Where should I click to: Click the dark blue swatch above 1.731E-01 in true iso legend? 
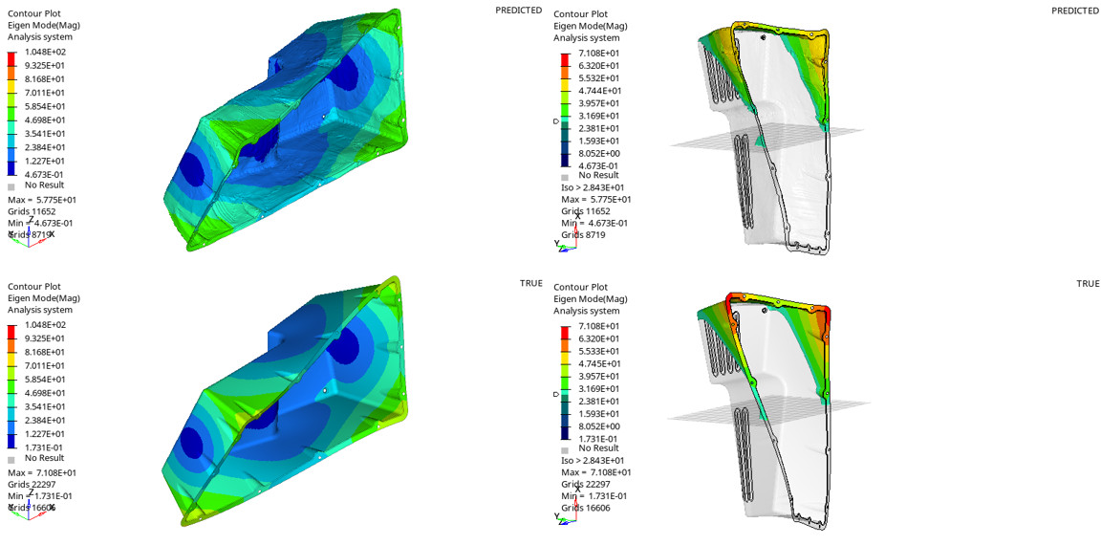[566, 433]
